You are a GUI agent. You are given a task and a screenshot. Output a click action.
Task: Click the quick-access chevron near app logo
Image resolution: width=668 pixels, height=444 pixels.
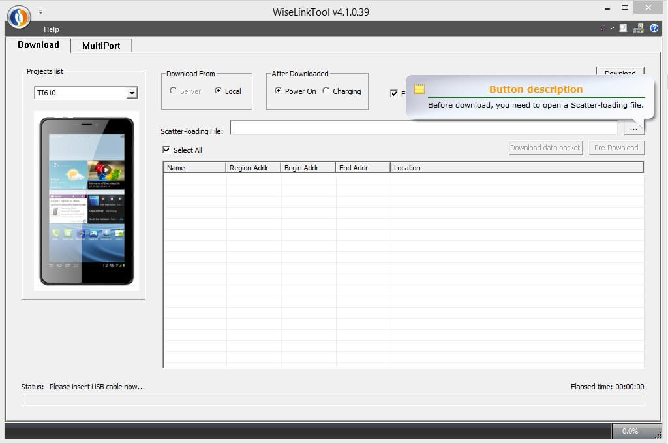click(x=40, y=11)
